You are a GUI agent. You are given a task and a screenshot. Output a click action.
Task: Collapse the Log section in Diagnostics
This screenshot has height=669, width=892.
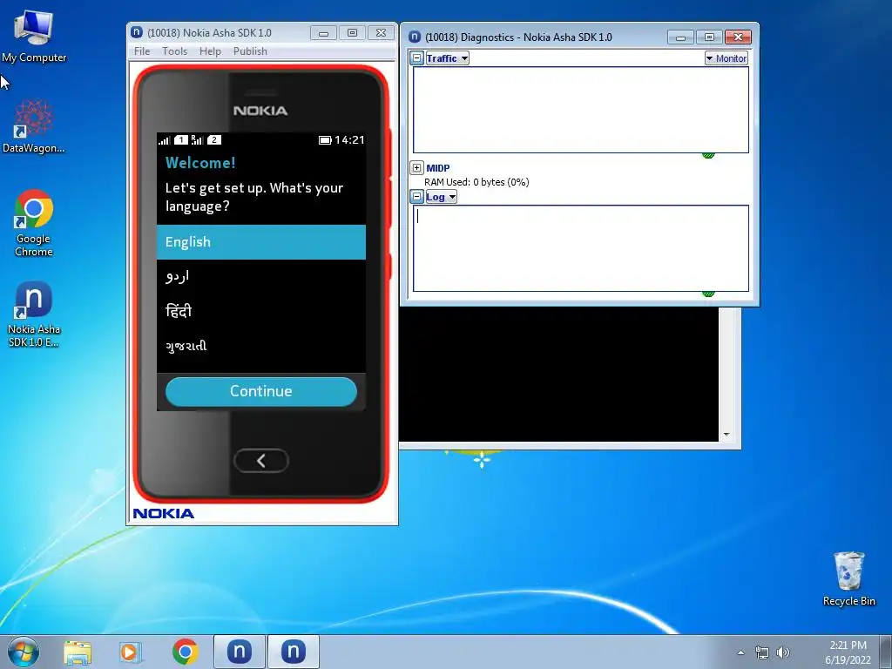click(x=417, y=197)
